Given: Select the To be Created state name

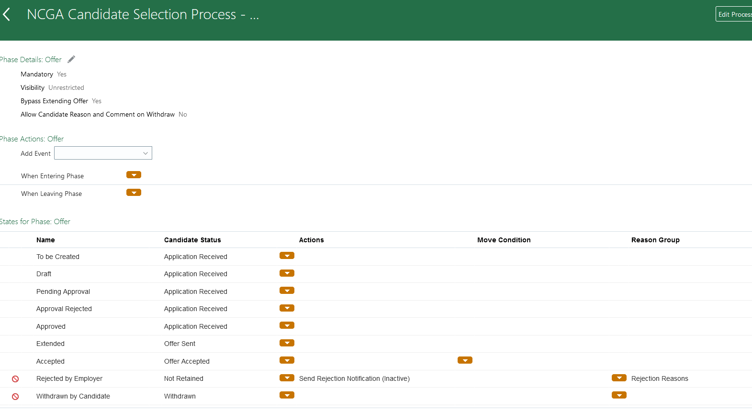Looking at the screenshot, I should click(x=58, y=257).
